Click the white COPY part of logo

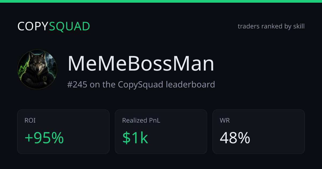33,26
